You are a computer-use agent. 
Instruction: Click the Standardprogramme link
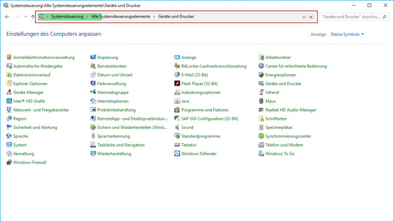200,136
